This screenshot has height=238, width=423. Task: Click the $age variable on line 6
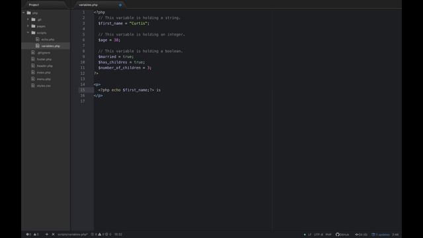[x=103, y=40]
